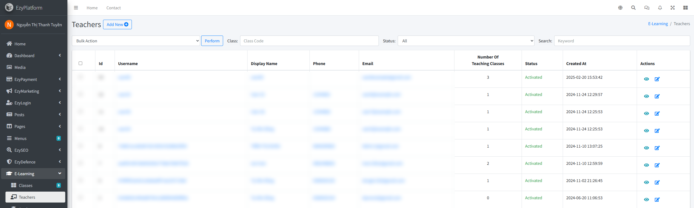This screenshot has width=694, height=208.
Task: View teacher created 2025-02-20 15:53:42
Action: pos(646,79)
